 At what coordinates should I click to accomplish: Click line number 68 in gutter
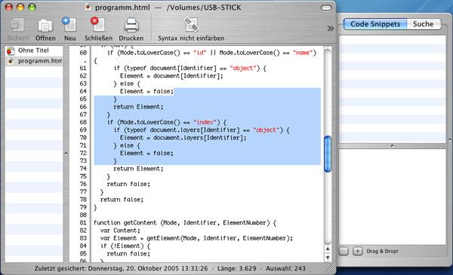pyautogui.click(x=83, y=122)
